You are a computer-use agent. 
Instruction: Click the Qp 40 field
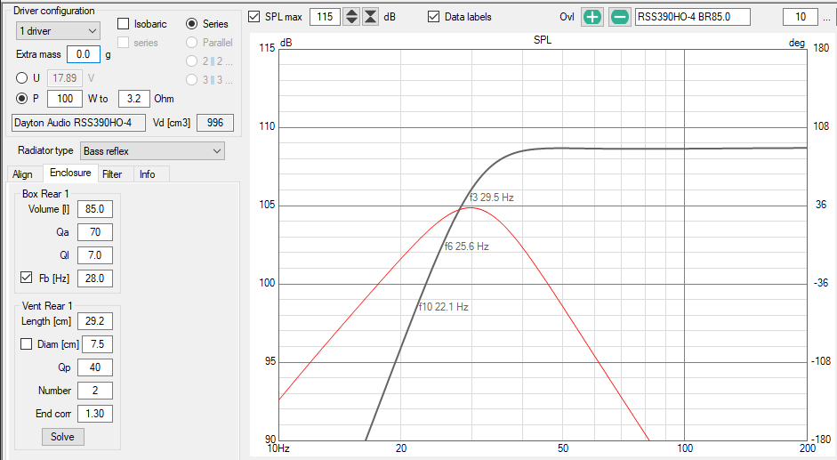pyautogui.click(x=95, y=367)
